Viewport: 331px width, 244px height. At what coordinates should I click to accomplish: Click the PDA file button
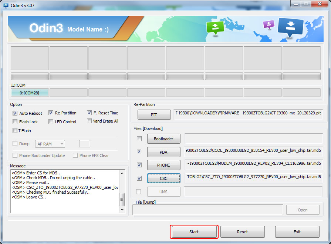pyautogui.click(x=163, y=152)
